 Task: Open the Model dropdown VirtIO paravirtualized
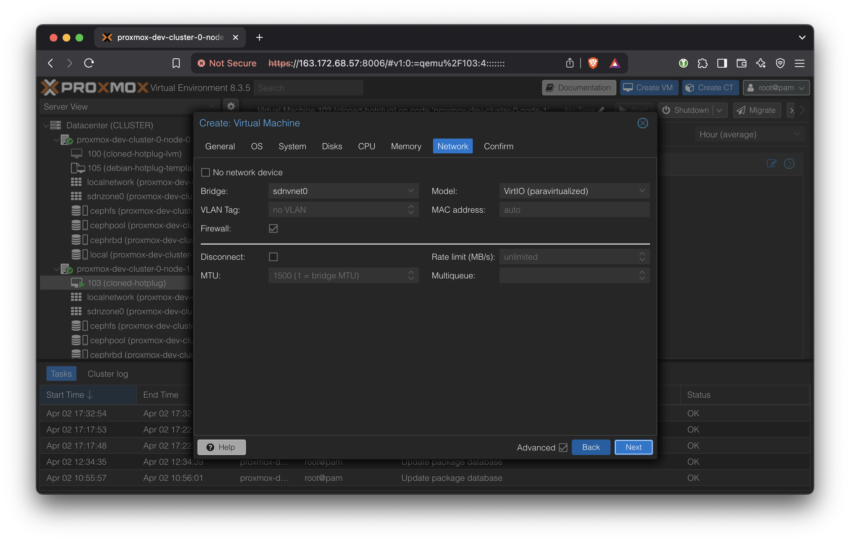pyautogui.click(x=574, y=191)
